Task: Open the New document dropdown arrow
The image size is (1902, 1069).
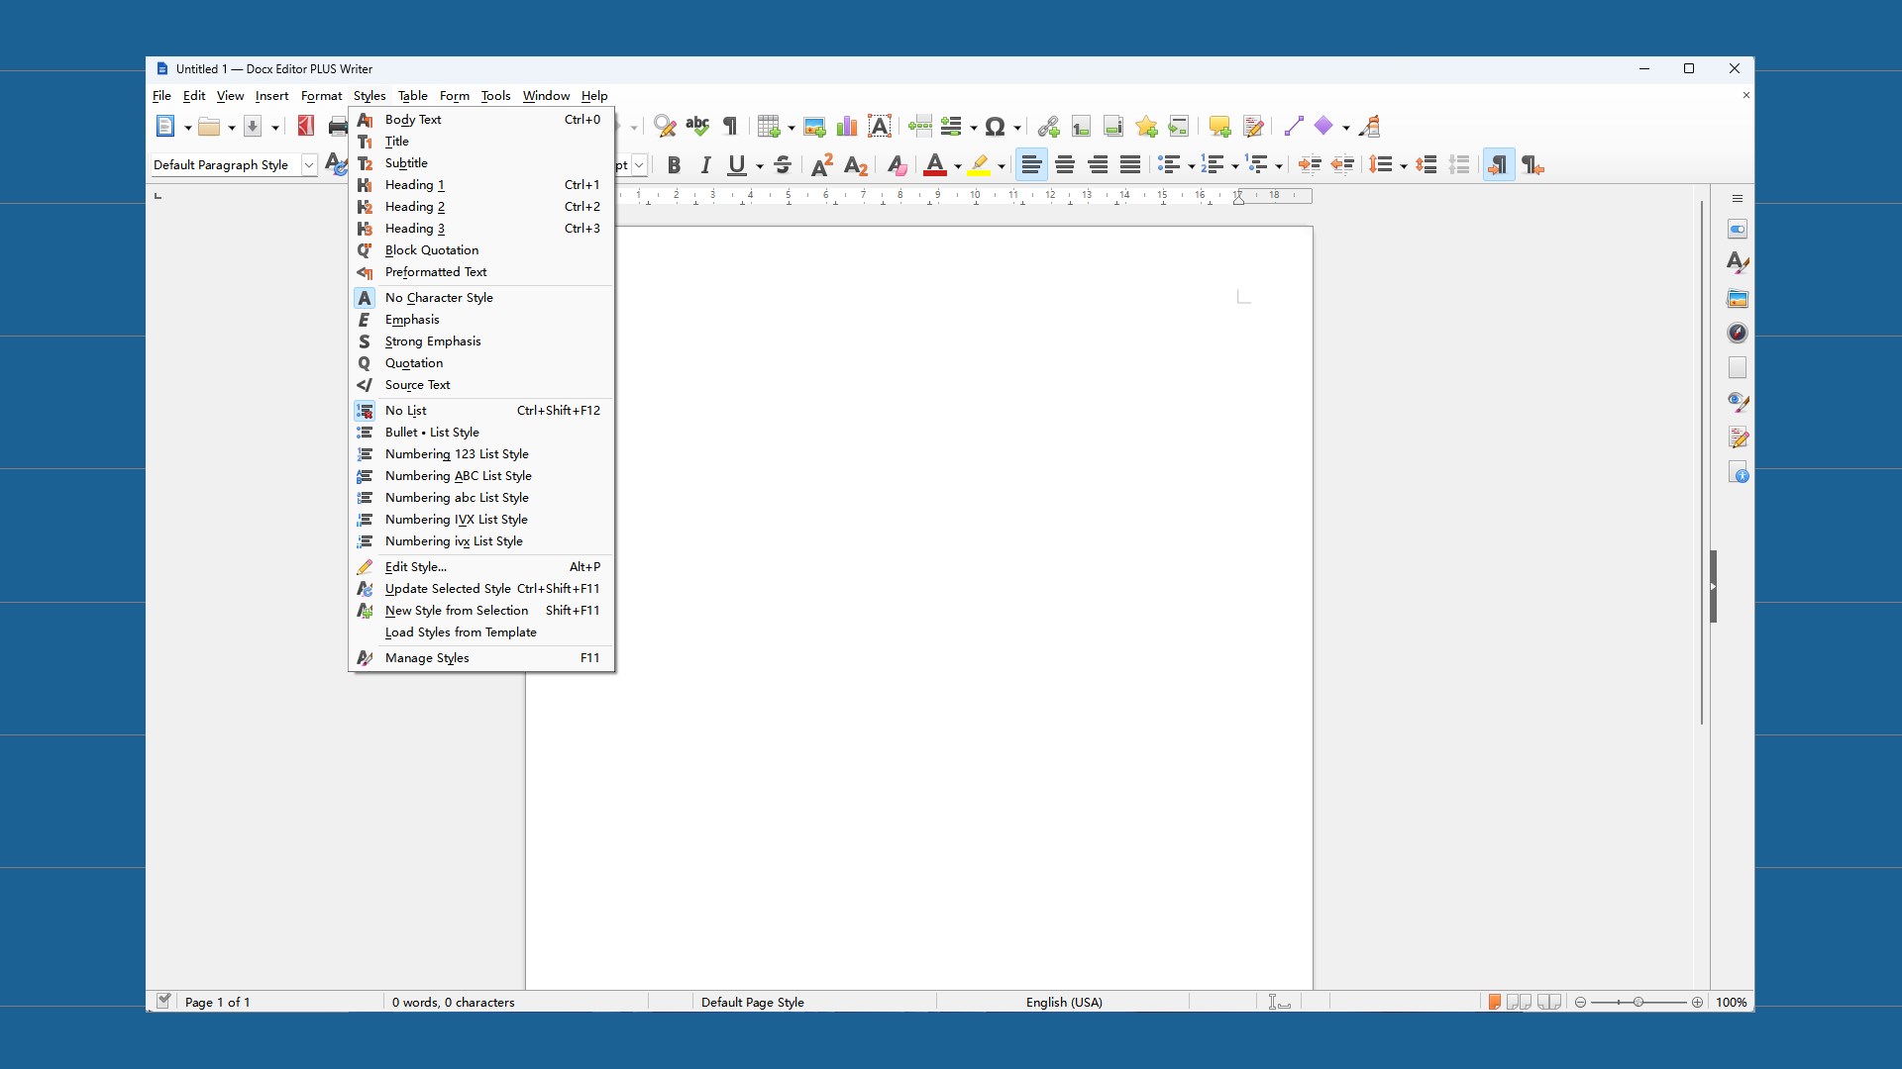Action: [x=188, y=128]
